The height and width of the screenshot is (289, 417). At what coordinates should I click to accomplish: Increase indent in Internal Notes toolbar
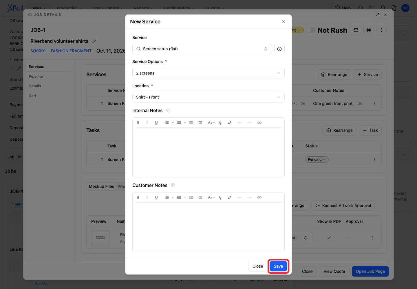click(x=200, y=123)
